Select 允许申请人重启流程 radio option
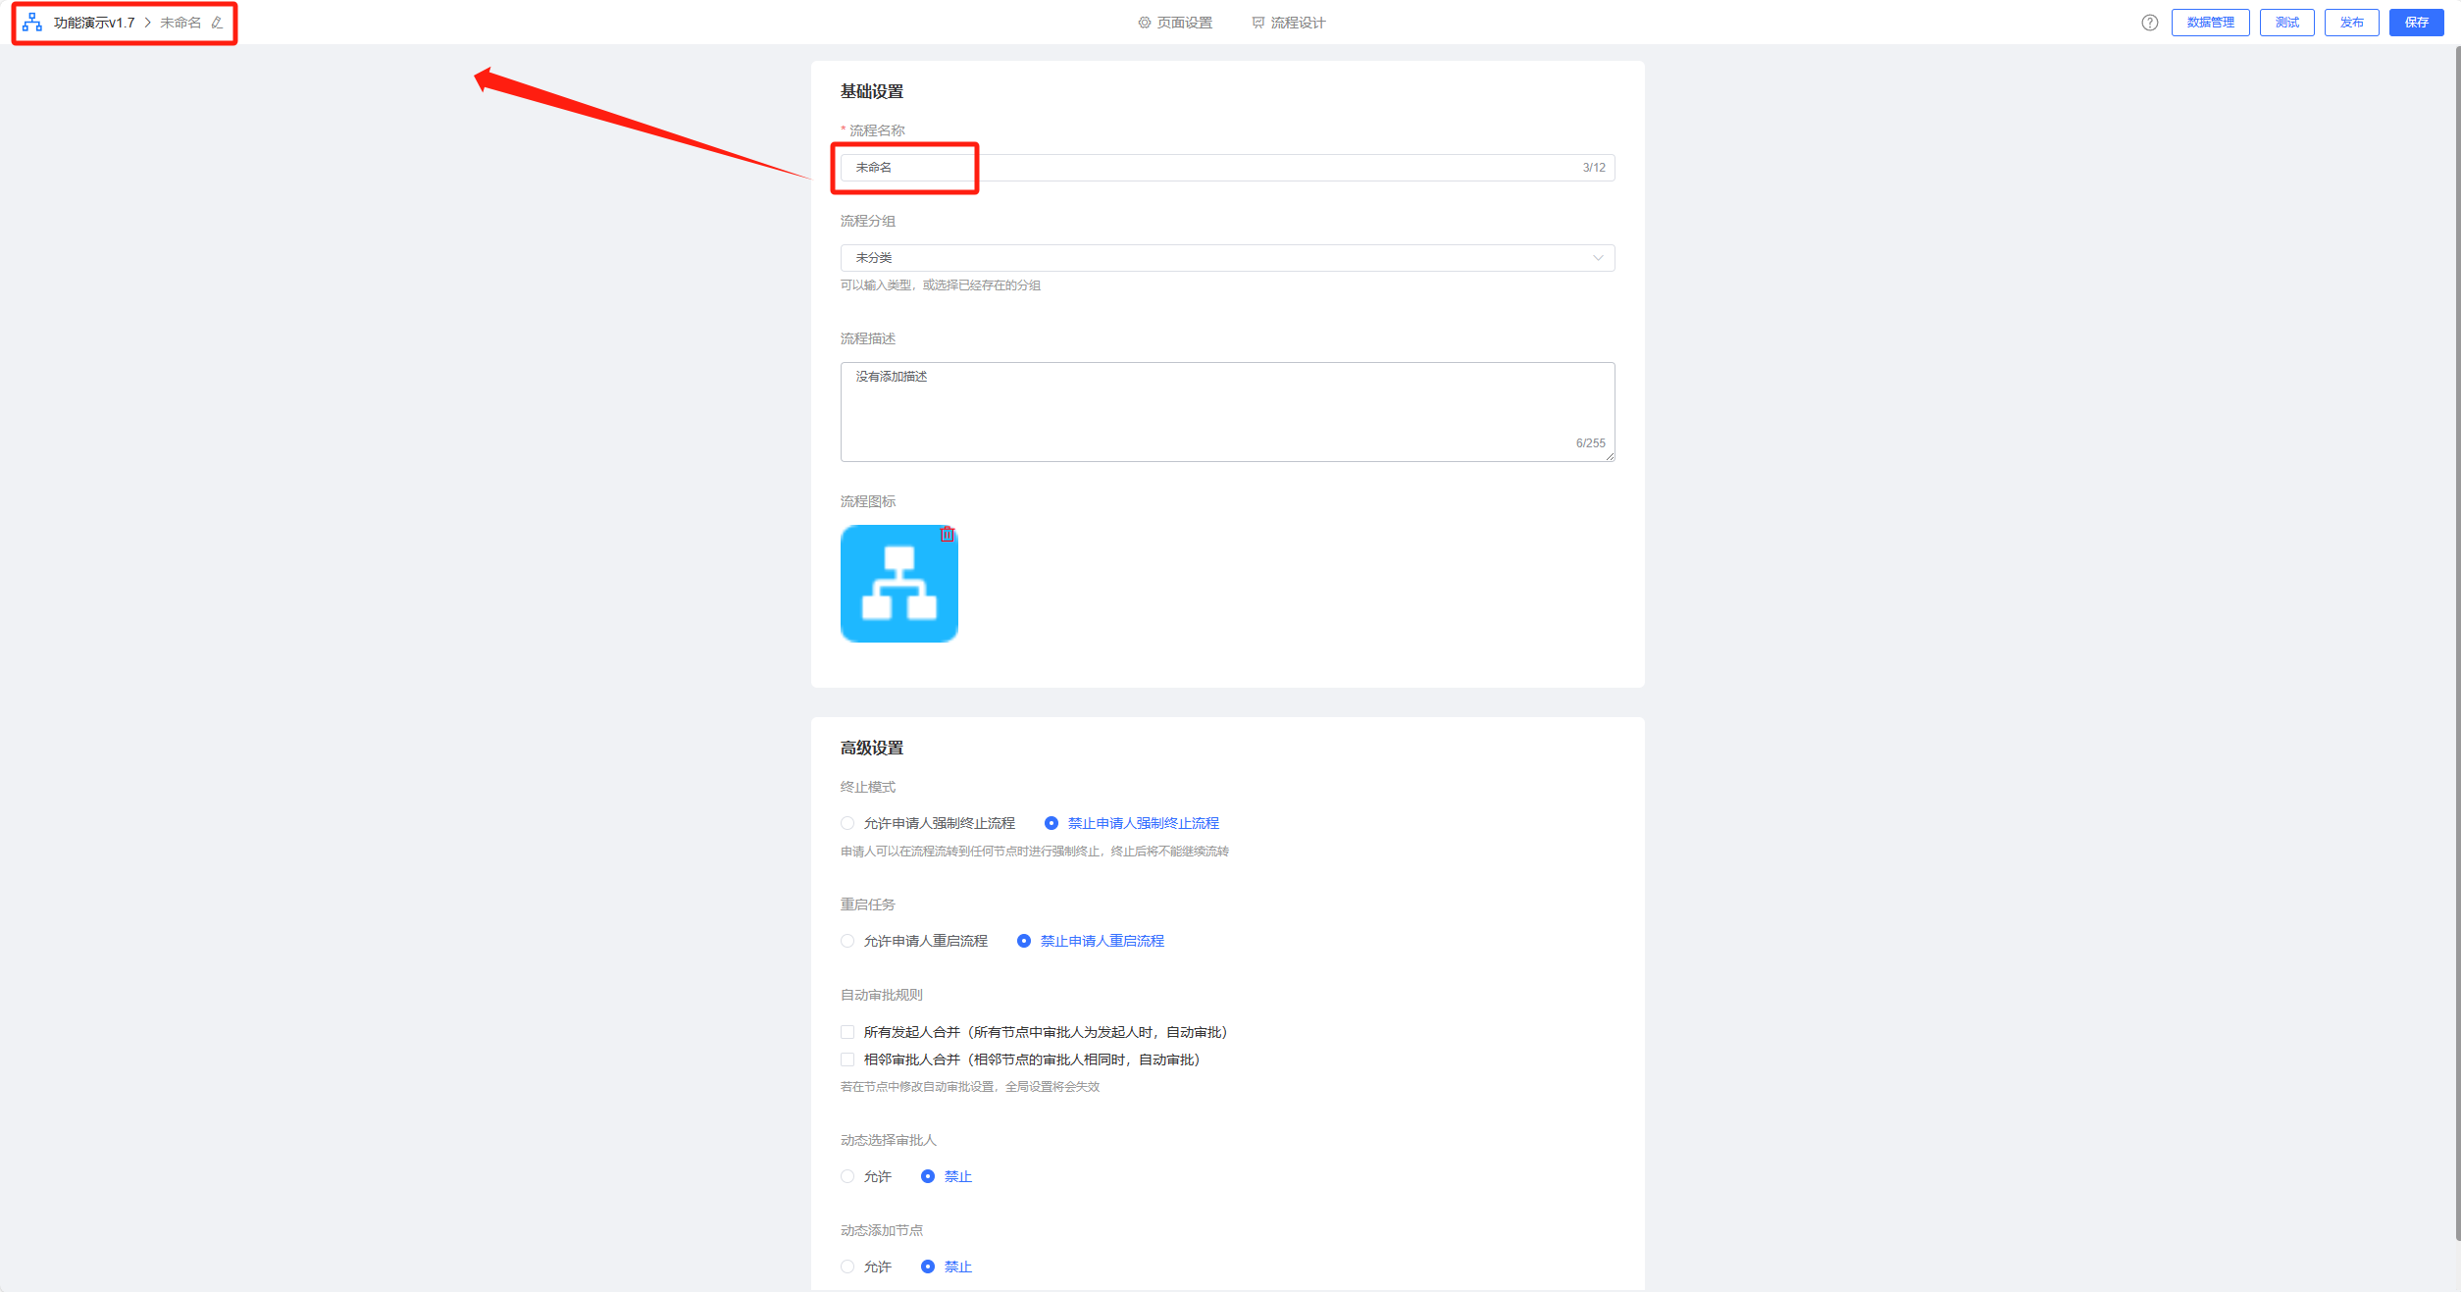 coord(847,941)
